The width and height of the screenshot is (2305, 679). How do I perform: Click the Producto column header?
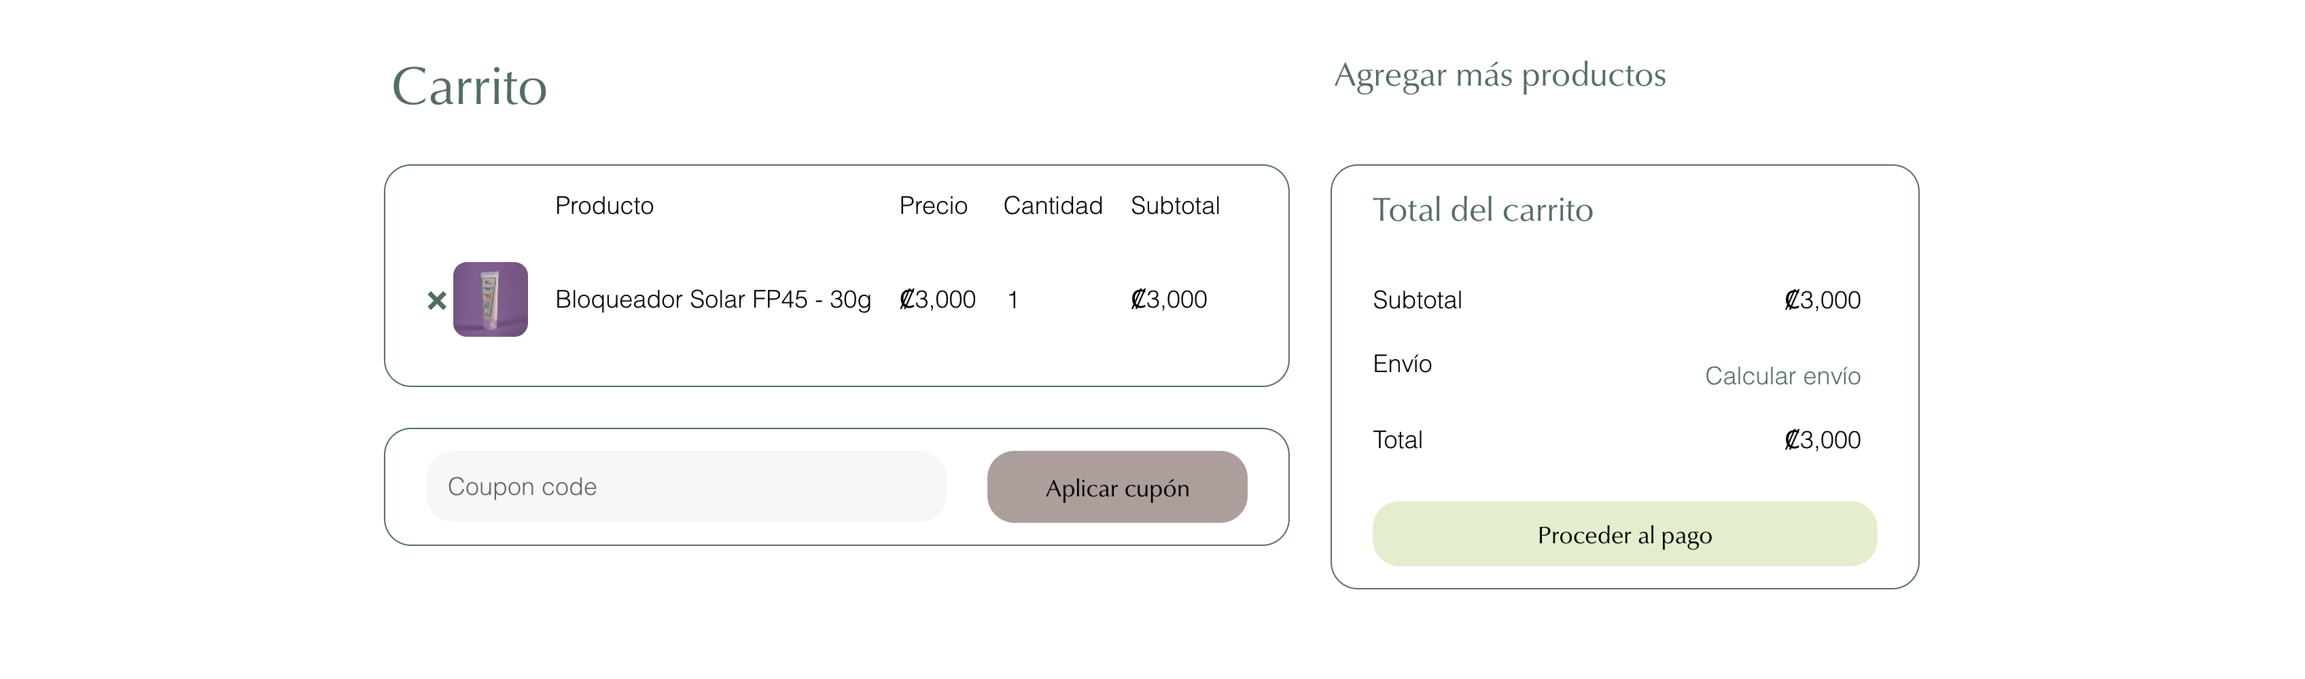click(604, 206)
